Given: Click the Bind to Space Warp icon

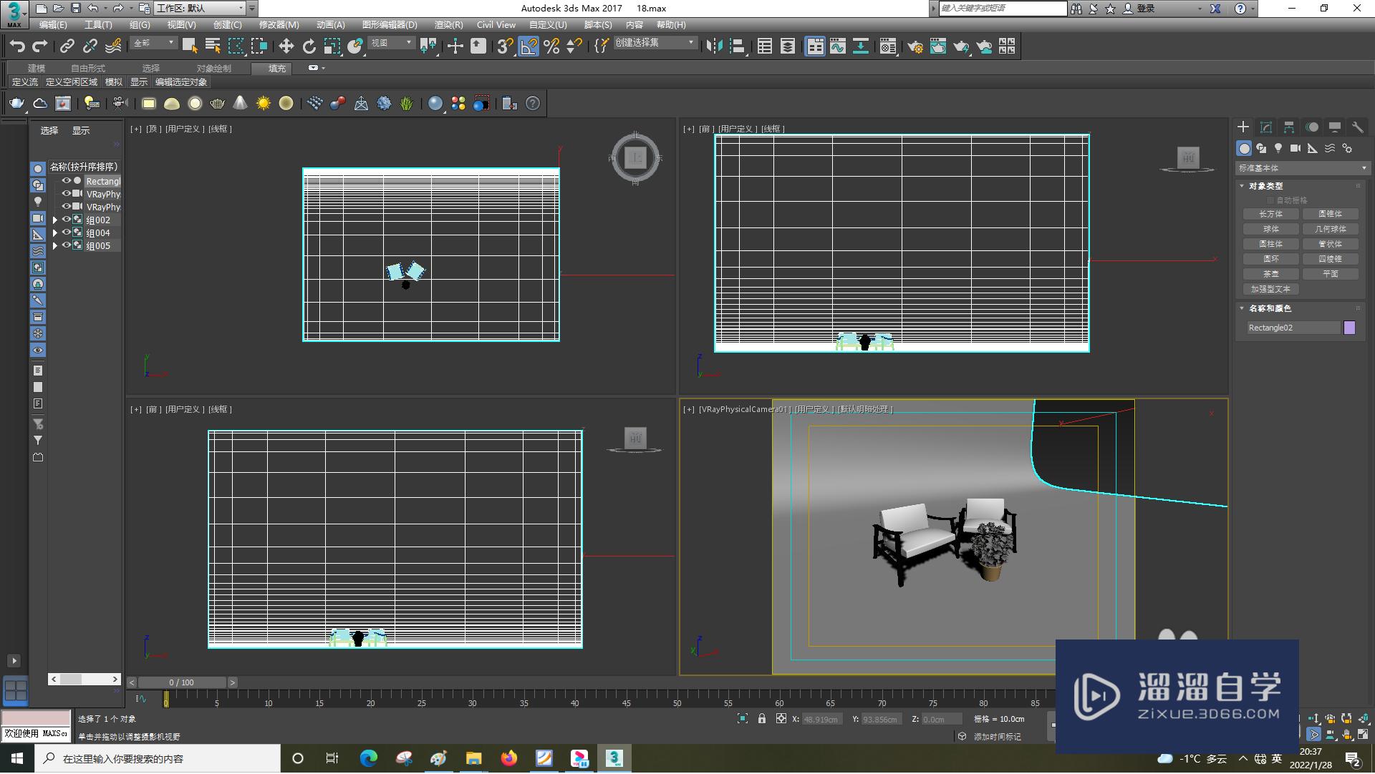Looking at the screenshot, I should [x=112, y=46].
